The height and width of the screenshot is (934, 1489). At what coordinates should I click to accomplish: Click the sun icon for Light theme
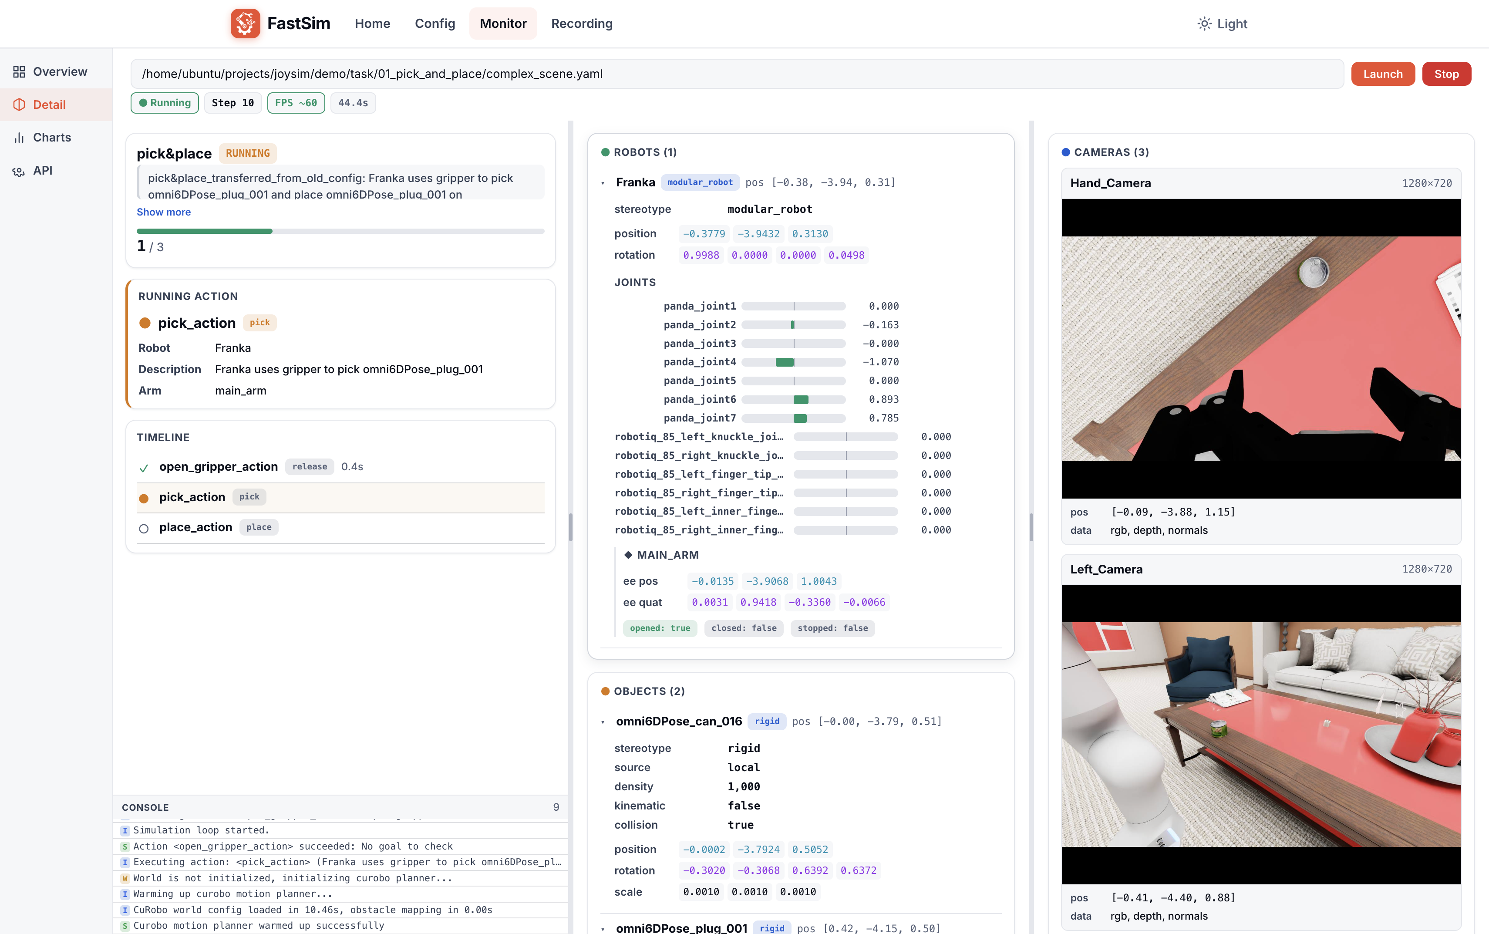pyautogui.click(x=1204, y=24)
